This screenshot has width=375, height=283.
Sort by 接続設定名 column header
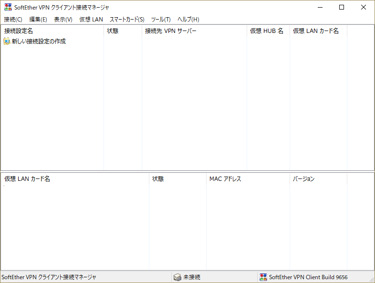[x=19, y=31]
